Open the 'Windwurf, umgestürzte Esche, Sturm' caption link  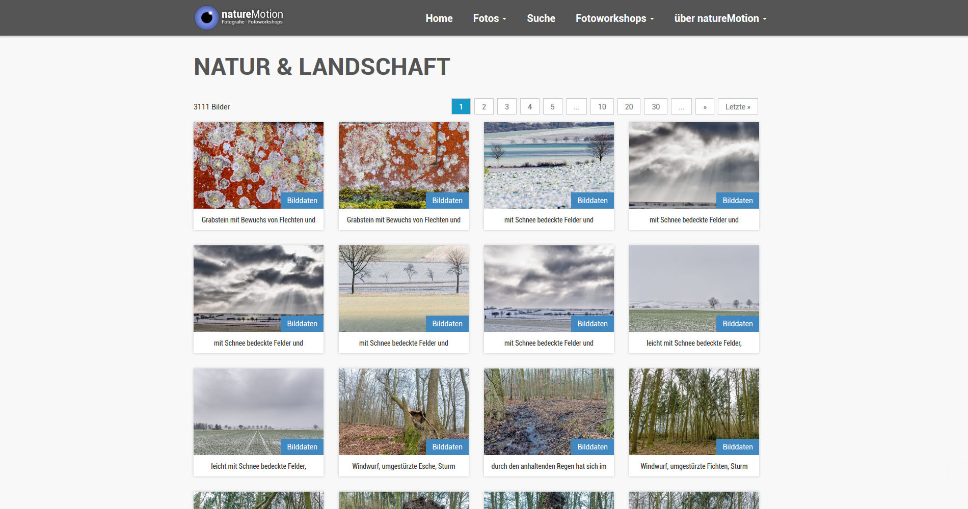click(404, 466)
